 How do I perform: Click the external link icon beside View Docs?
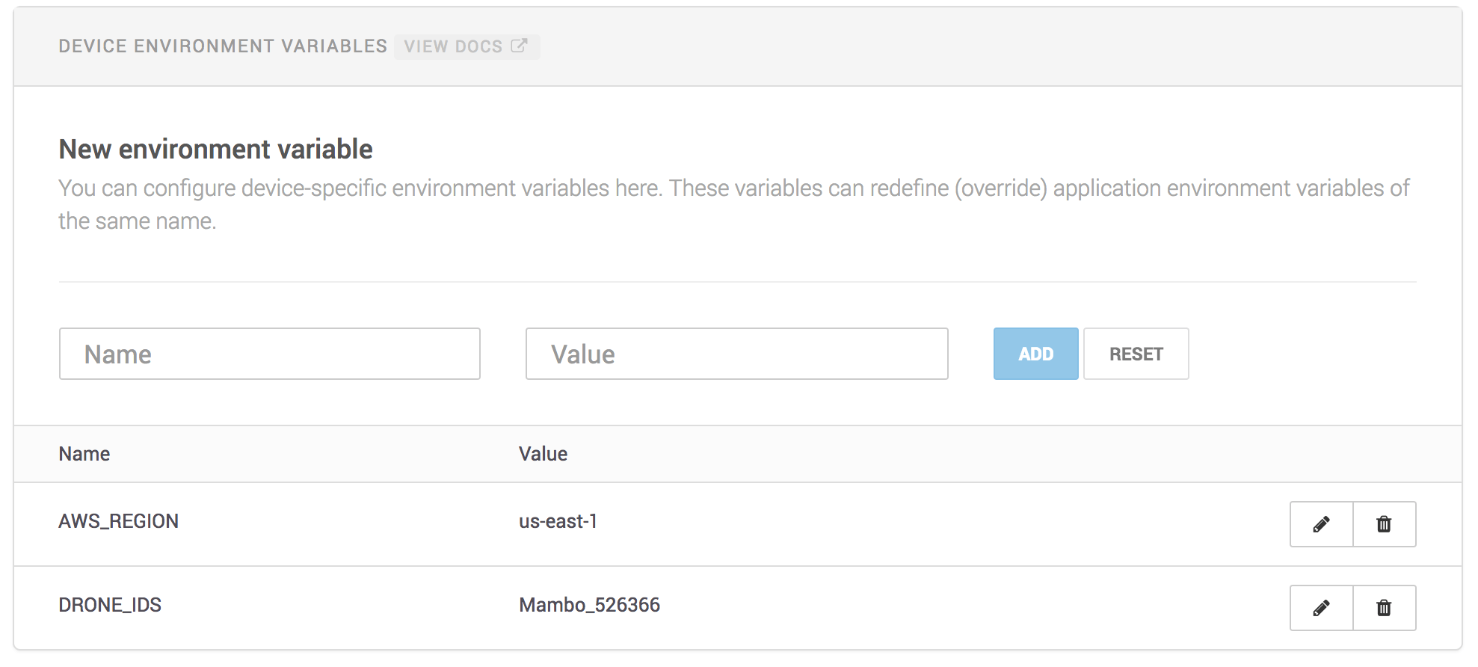pyautogui.click(x=519, y=46)
